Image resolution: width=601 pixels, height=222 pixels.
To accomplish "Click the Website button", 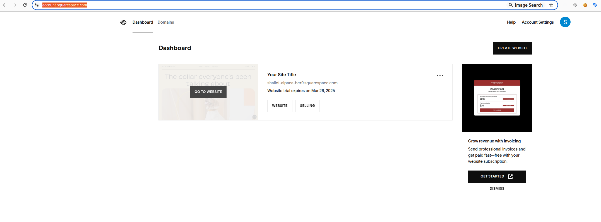I will (280, 106).
